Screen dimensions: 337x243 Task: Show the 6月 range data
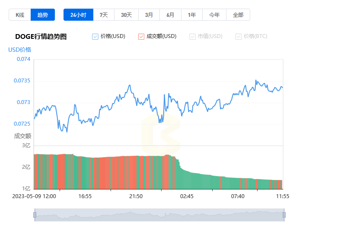point(170,15)
